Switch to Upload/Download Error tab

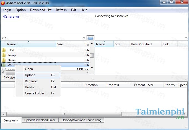pyautogui.click(x=40, y=120)
